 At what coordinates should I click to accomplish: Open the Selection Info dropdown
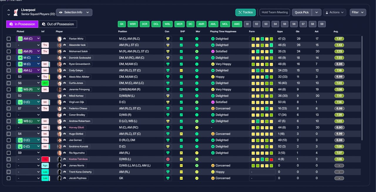[x=74, y=12]
